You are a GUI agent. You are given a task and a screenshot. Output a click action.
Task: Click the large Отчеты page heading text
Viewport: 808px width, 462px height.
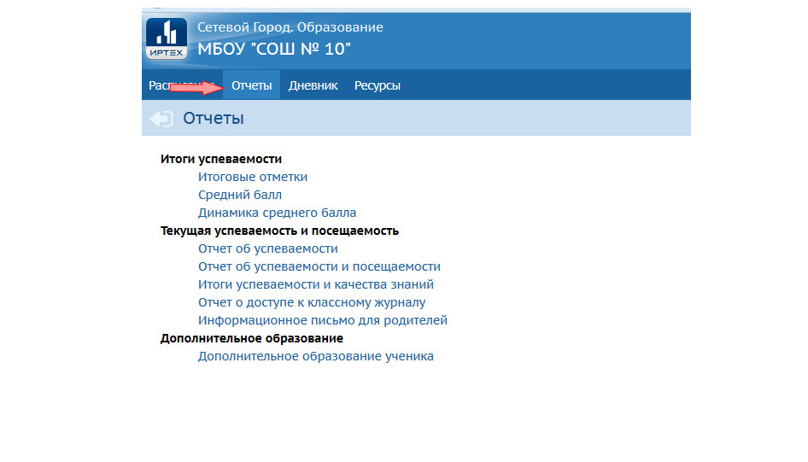point(214,119)
